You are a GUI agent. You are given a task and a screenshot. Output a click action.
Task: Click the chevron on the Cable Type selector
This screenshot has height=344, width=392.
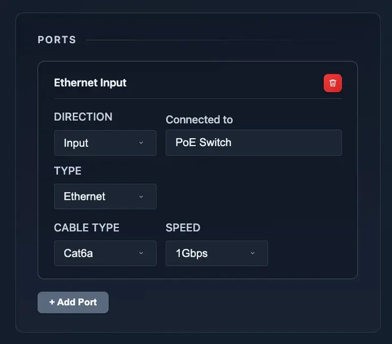pyautogui.click(x=141, y=253)
